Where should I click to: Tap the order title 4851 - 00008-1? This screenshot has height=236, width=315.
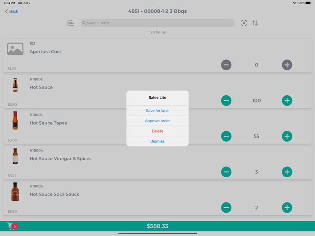(157, 11)
